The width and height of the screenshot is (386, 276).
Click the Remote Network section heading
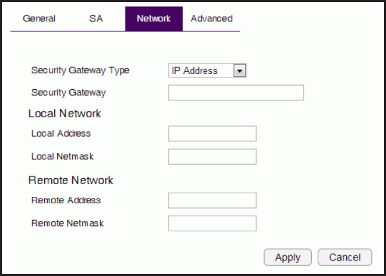click(x=71, y=180)
